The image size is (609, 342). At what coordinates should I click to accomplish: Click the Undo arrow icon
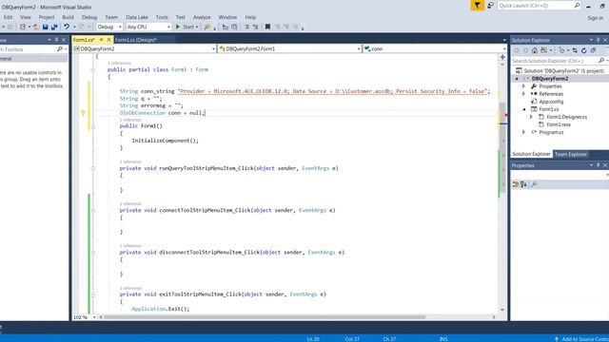click(x=67, y=27)
